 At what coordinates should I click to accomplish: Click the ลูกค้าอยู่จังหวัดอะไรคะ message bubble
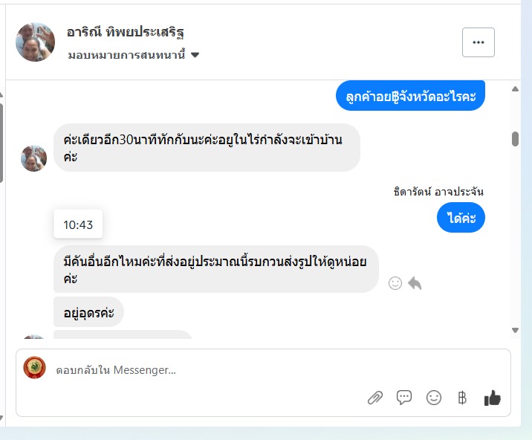pos(410,96)
